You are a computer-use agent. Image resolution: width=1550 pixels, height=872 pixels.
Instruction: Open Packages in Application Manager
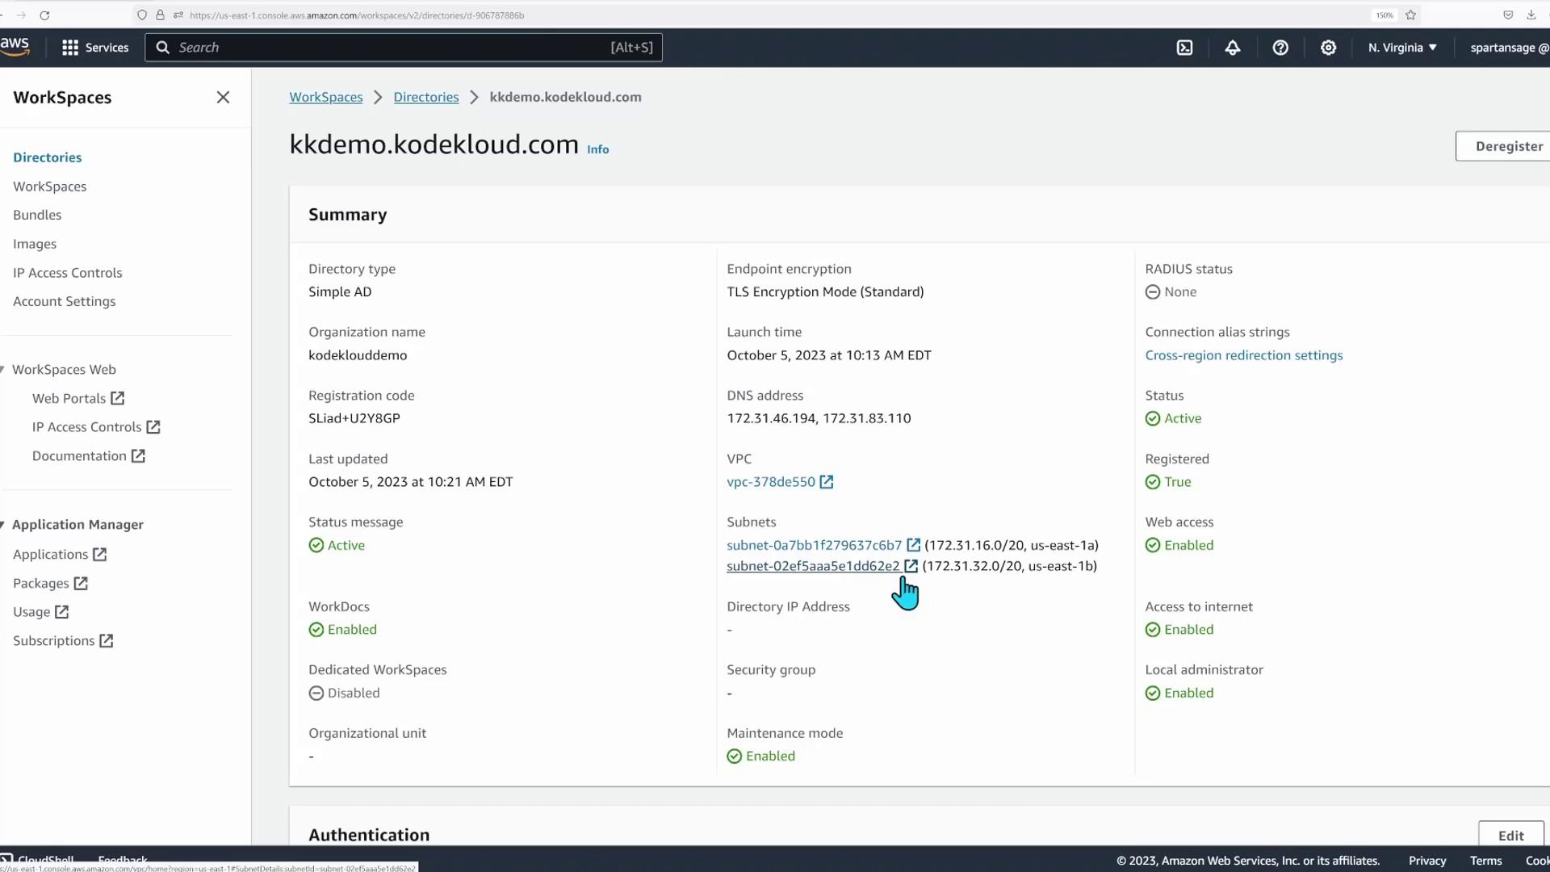[50, 584]
